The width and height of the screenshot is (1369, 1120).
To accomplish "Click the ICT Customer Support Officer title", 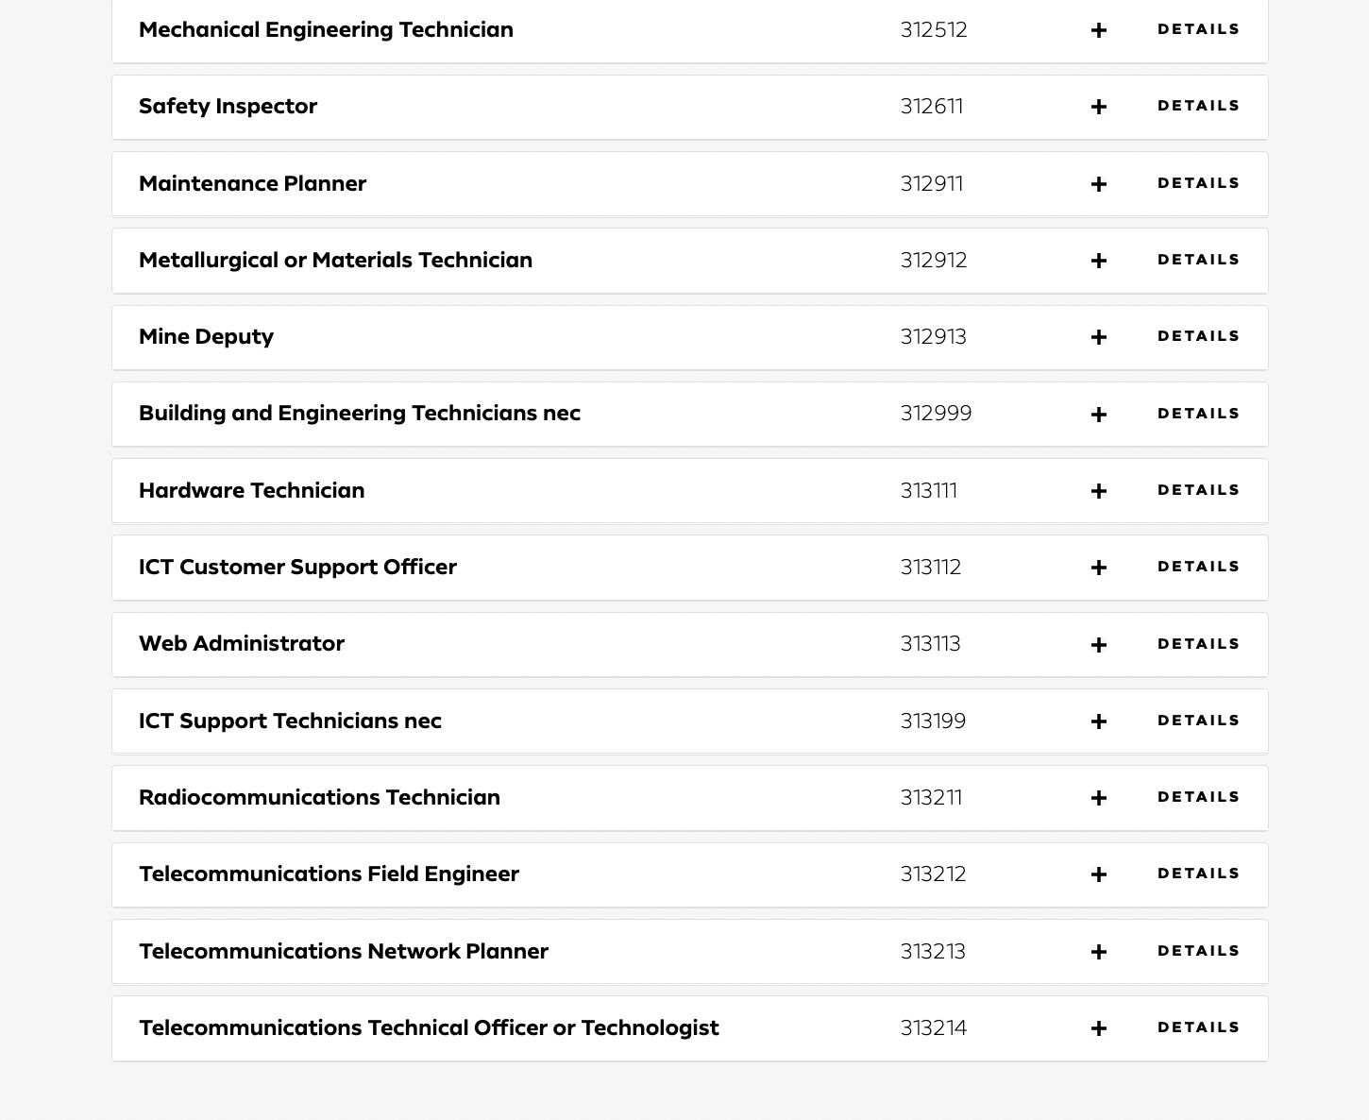I will (x=297, y=567).
